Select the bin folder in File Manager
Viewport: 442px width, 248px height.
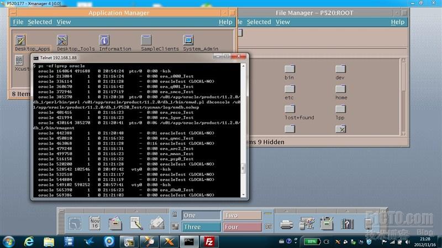290,69
